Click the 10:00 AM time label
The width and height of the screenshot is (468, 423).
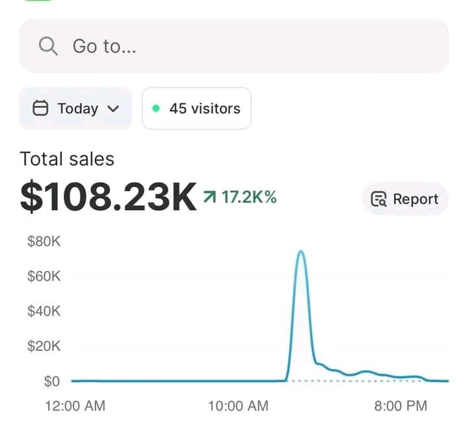pyautogui.click(x=238, y=406)
